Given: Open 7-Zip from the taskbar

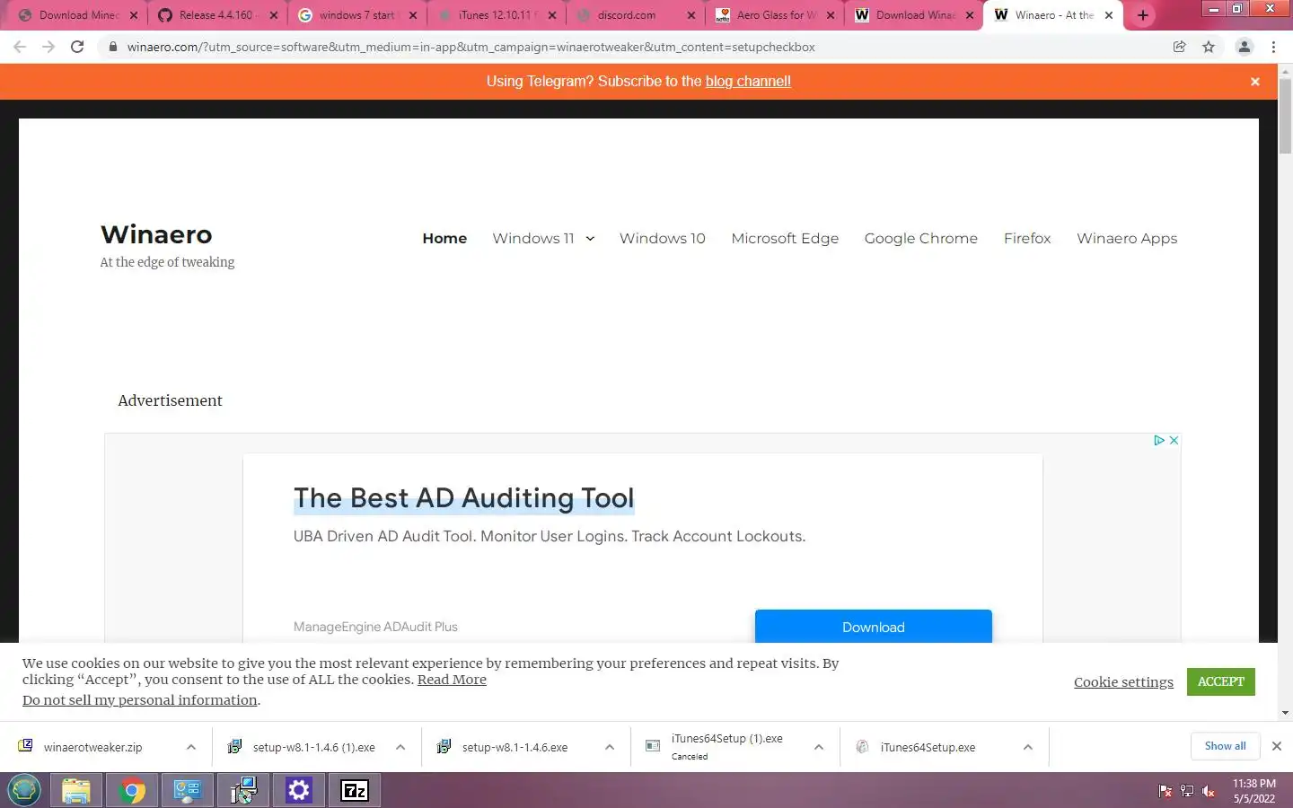Looking at the screenshot, I should coord(355,790).
